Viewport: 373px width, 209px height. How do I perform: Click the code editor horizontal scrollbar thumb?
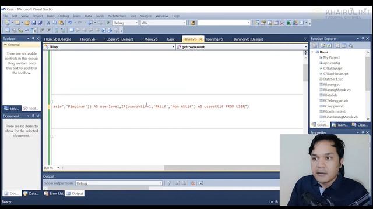coord(221,168)
